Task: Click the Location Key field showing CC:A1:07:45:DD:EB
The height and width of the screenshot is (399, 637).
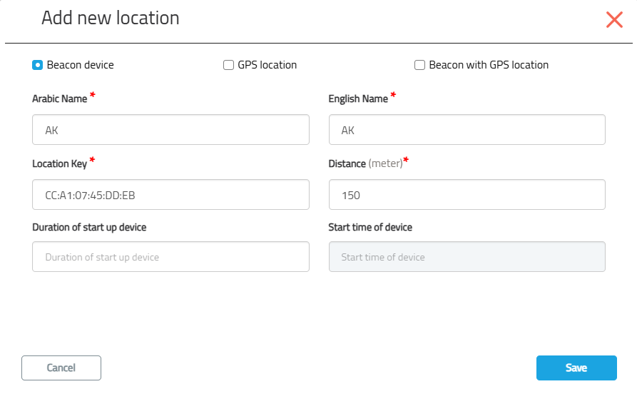Action: click(170, 195)
